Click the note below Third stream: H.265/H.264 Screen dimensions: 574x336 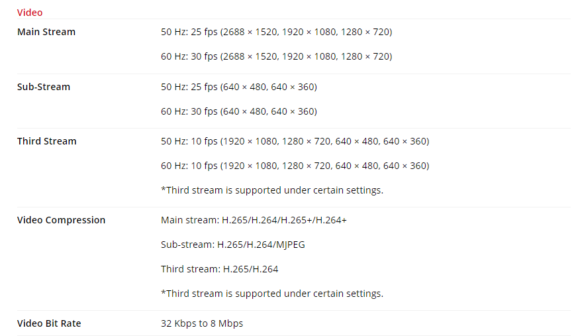click(x=271, y=294)
